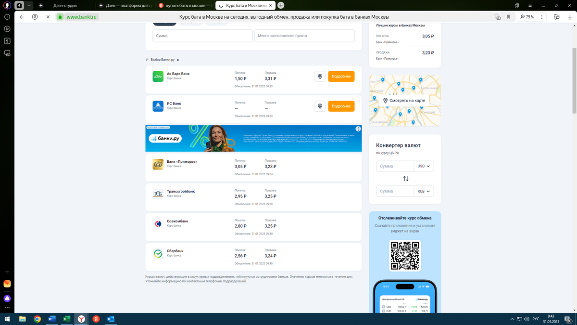The height and width of the screenshot is (325, 577).
Task: Show Ак Барс Банк on map
Action: [x=320, y=77]
